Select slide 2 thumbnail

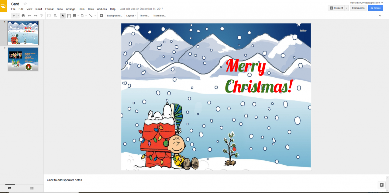coord(23,59)
